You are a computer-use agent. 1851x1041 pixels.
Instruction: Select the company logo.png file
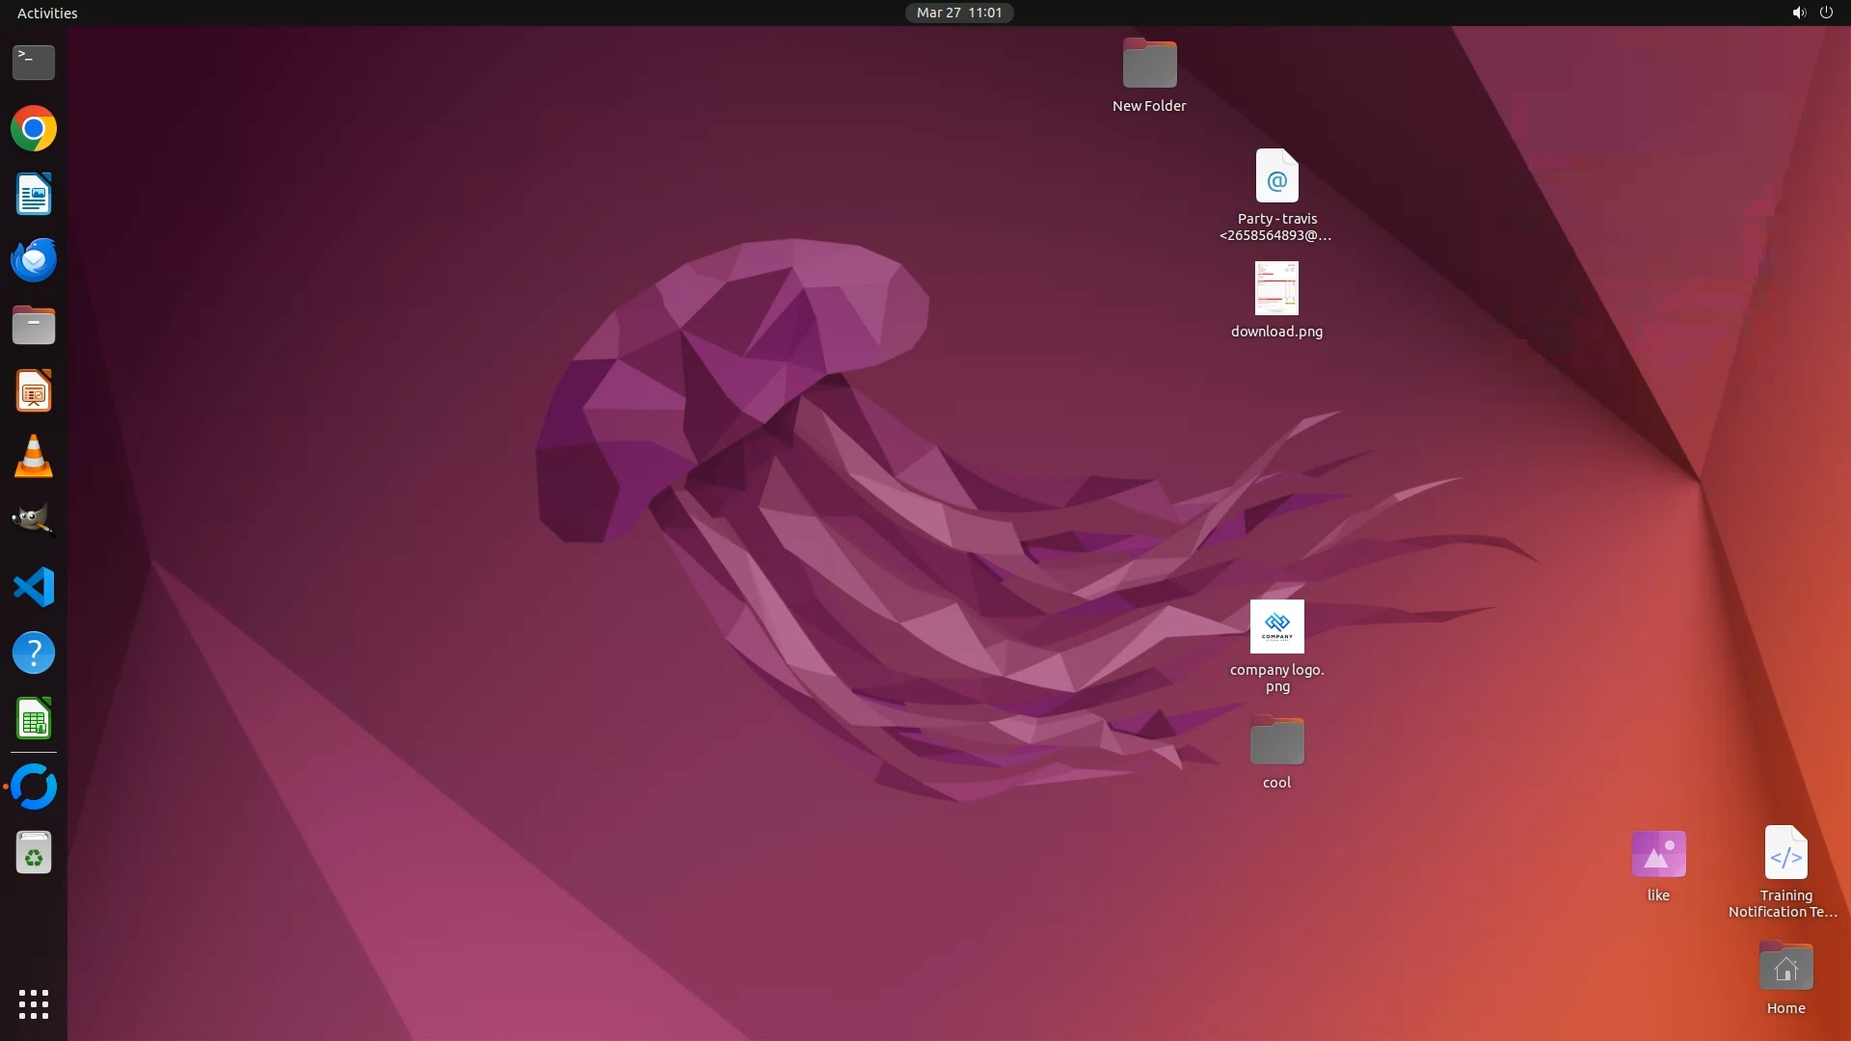click(1276, 627)
